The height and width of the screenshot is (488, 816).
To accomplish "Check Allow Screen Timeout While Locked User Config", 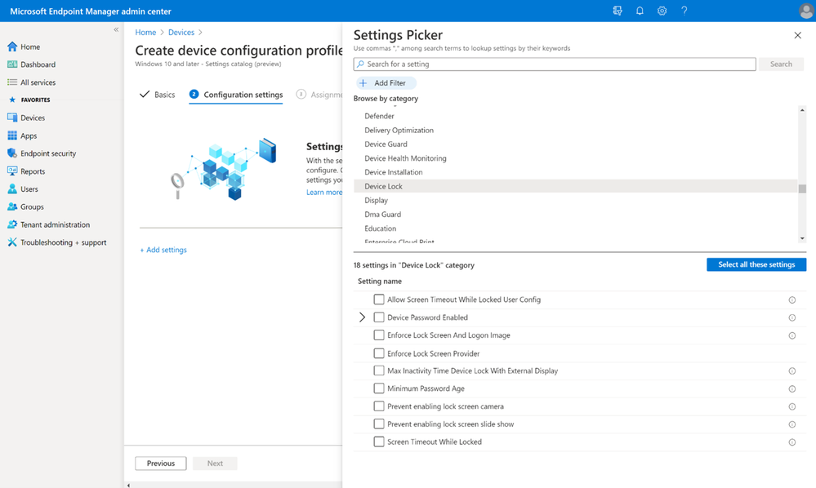I will point(379,299).
